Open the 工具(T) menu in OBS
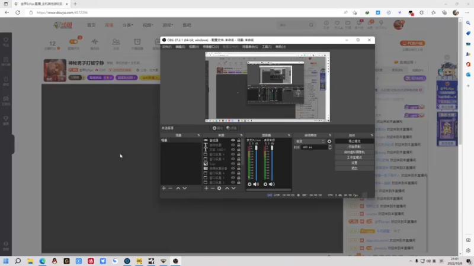The image size is (474, 266). 267,47
